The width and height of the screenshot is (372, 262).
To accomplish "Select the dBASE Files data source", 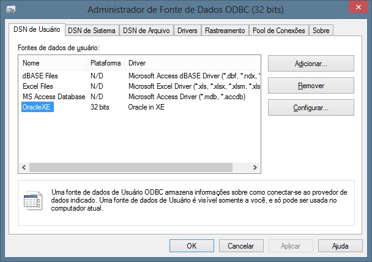I will pyautogui.click(x=40, y=77).
